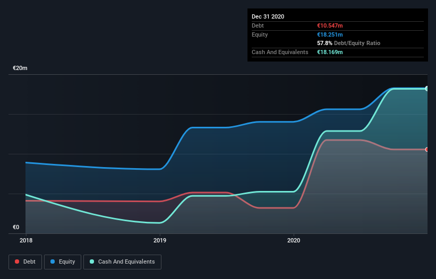Click the Equity row label in tooltip
Screen dimensions: 436x279
[x=260, y=34]
